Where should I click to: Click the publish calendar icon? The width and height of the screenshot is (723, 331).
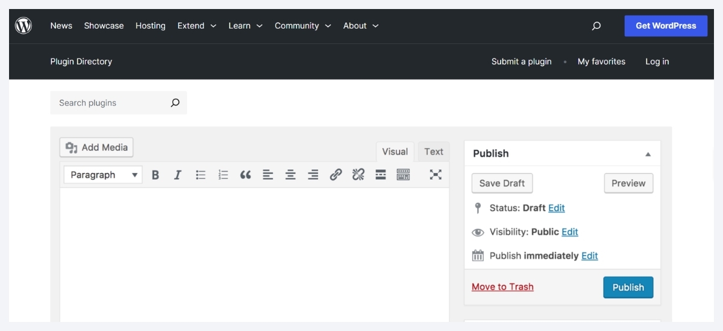coord(478,256)
